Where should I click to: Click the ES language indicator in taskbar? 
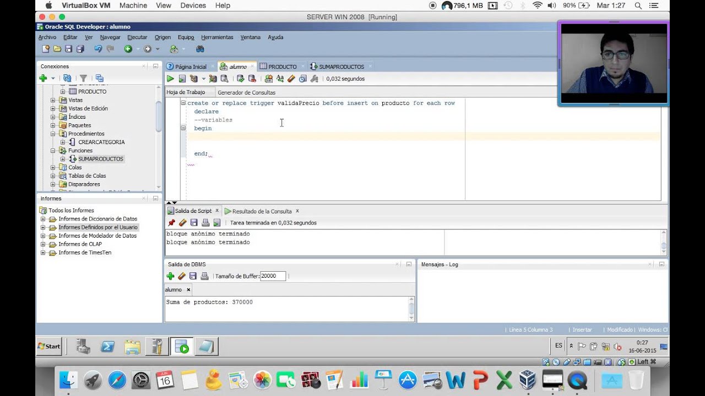[x=559, y=346]
